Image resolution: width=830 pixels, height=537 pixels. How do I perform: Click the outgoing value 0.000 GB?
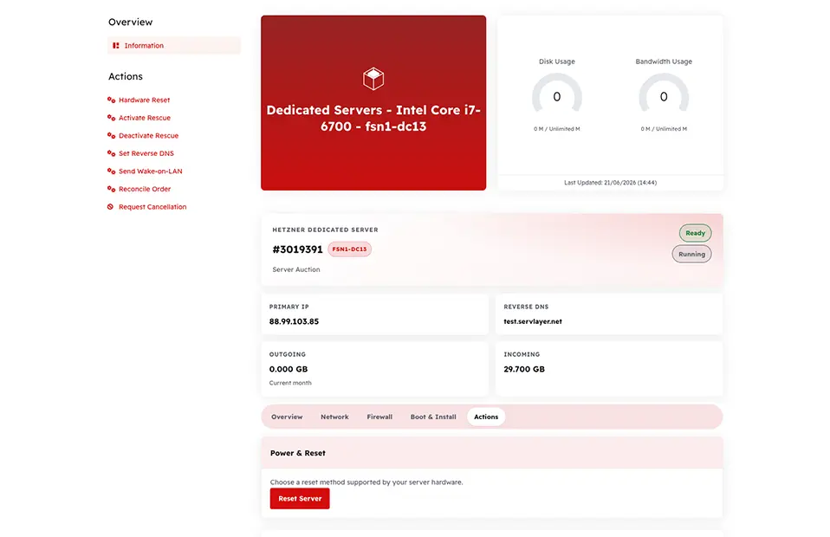[289, 369]
